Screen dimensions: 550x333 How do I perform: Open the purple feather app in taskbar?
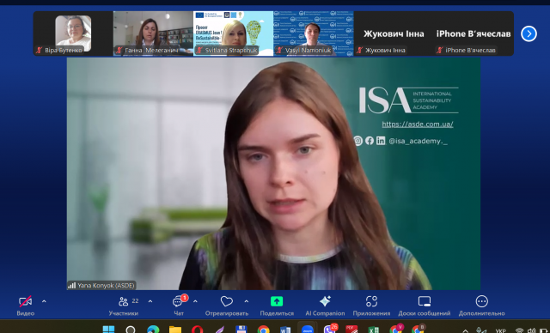(219, 330)
